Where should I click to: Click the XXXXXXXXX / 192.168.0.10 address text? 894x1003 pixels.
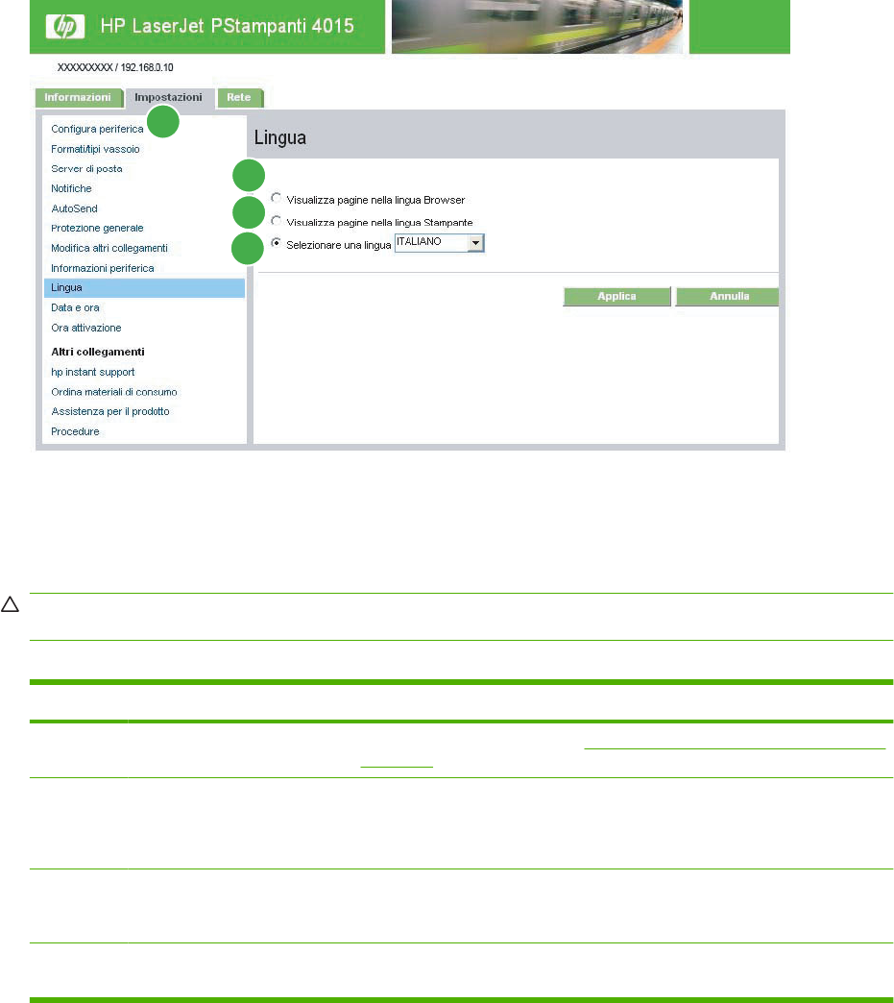(115, 67)
